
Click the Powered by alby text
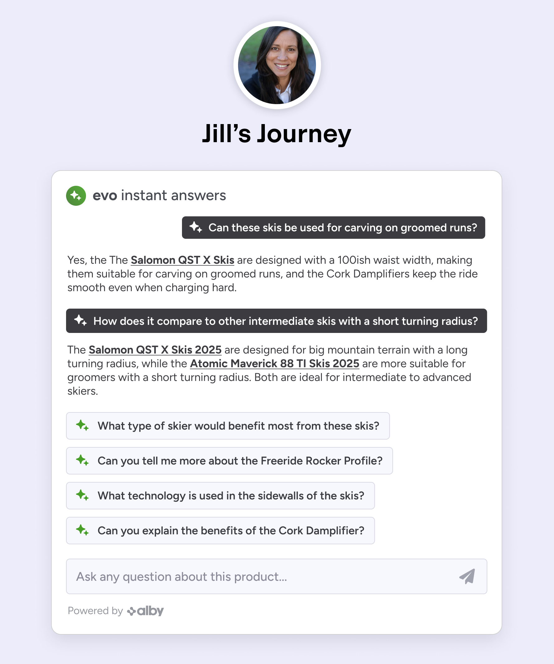95,611
